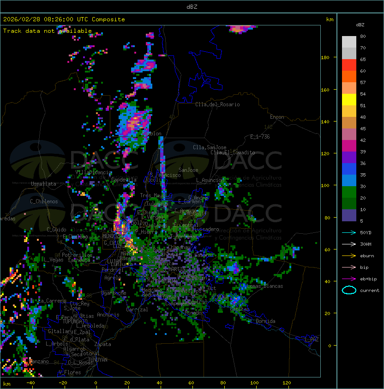Image resolution: width=384 pixels, height=389 pixels.
Task: Click the 'Track data not available' message
Action: click(x=48, y=31)
